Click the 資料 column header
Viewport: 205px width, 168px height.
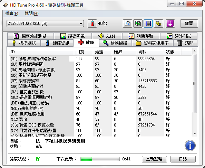point(150,52)
